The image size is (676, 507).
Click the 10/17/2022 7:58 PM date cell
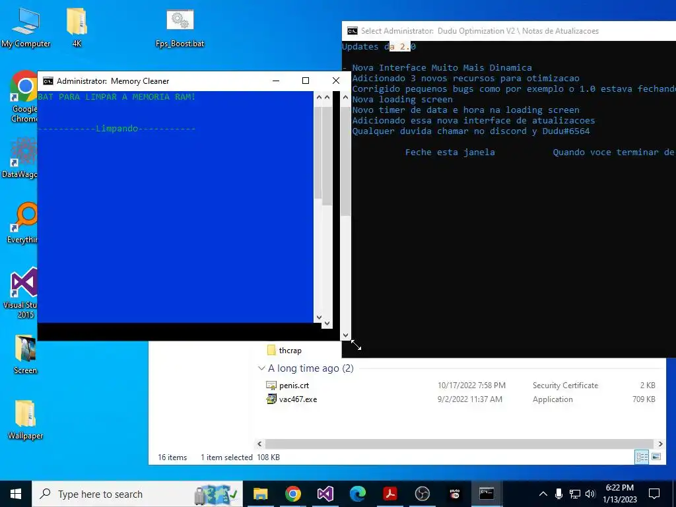(x=471, y=386)
